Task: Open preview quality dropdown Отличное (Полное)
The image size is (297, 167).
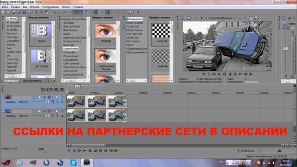Action: click(222, 18)
